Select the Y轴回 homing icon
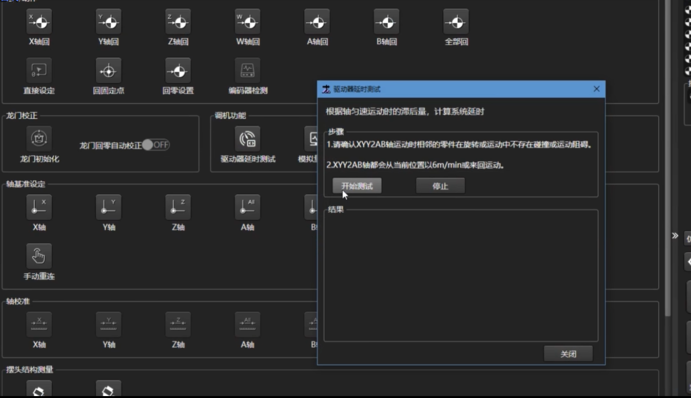The width and height of the screenshot is (691, 398). 109,22
